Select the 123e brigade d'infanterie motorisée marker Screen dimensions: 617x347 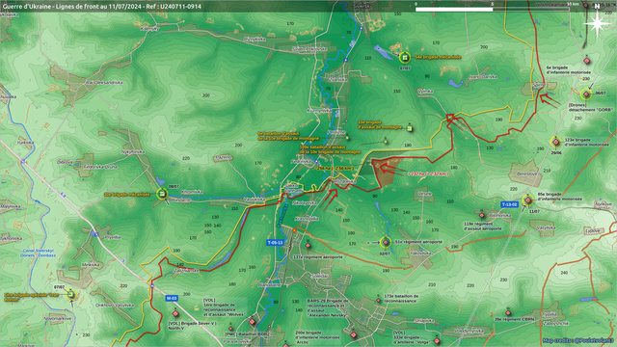(555, 142)
